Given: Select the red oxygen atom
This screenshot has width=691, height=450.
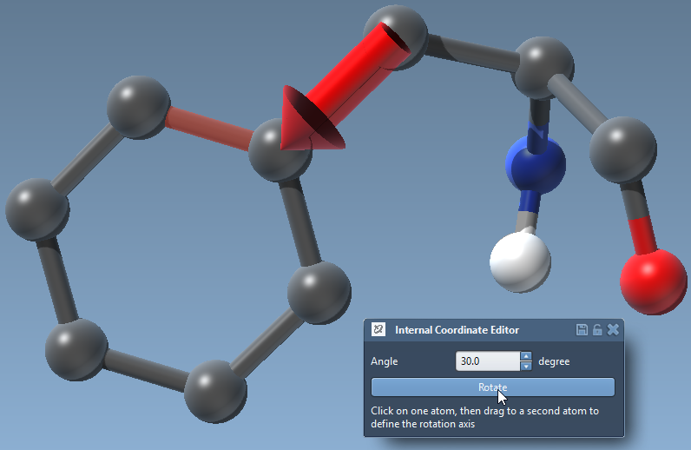Looking at the screenshot, I should click(x=653, y=281).
